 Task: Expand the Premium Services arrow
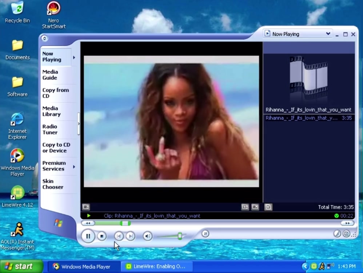click(x=74, y=167)
